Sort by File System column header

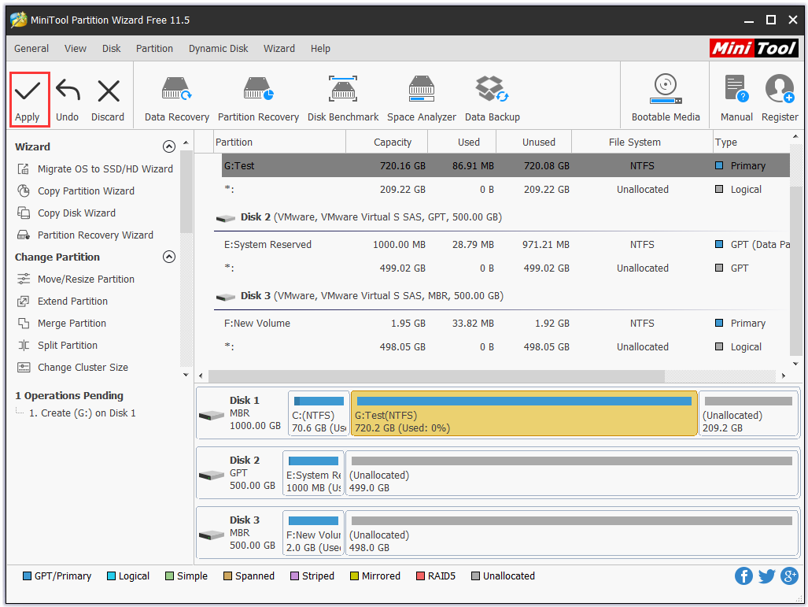tap(642, 142)
